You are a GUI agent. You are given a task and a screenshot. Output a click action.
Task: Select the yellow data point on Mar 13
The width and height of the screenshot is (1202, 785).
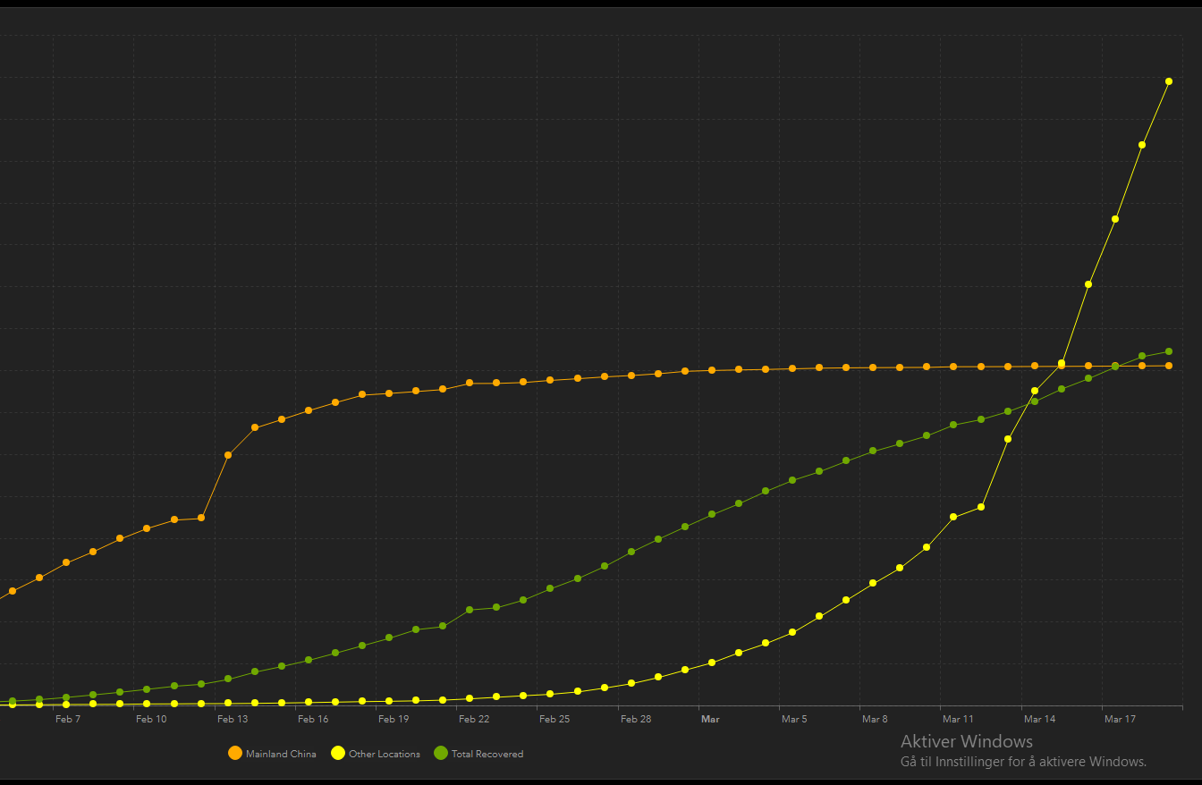1008,439
